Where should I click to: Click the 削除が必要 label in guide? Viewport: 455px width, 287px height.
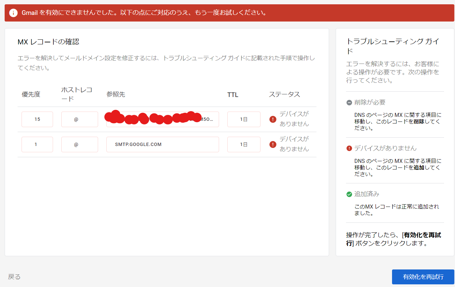tap(370, 103)
